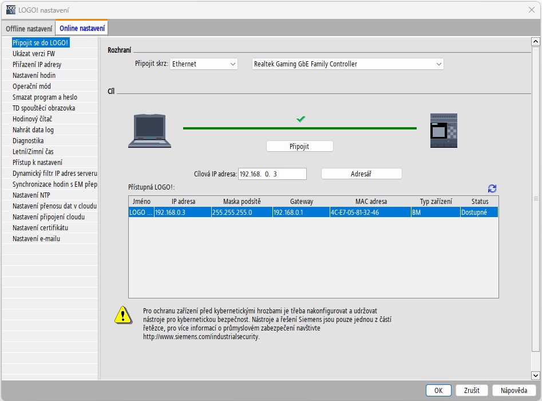542x401 pixels.
Task: Sort table by Jméno column header
Action: [x=141, y=202]
